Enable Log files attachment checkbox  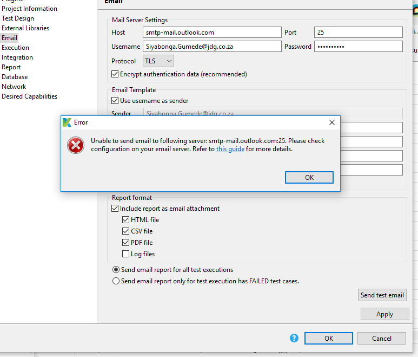(x=126, y=254)
